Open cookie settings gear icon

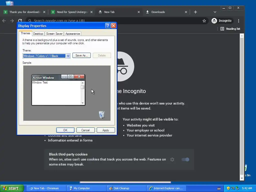[172, 159]
